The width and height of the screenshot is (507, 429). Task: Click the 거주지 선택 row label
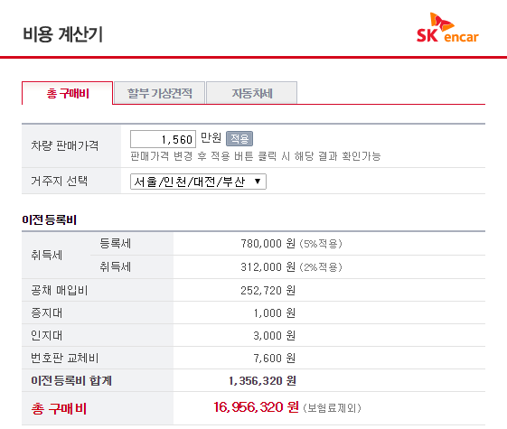pos(59,181)
